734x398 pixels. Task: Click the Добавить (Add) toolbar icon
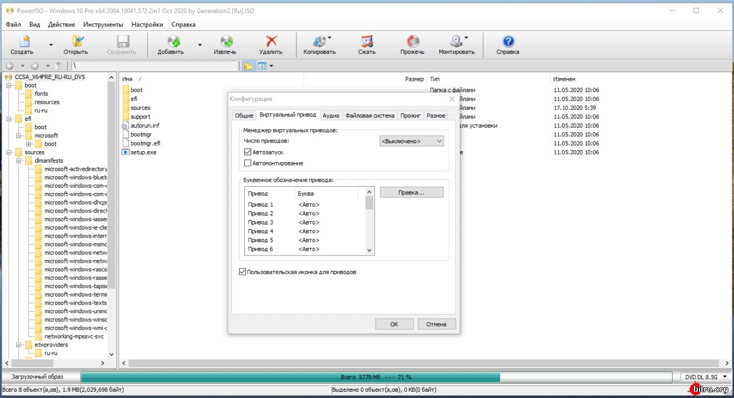(173, 41)
